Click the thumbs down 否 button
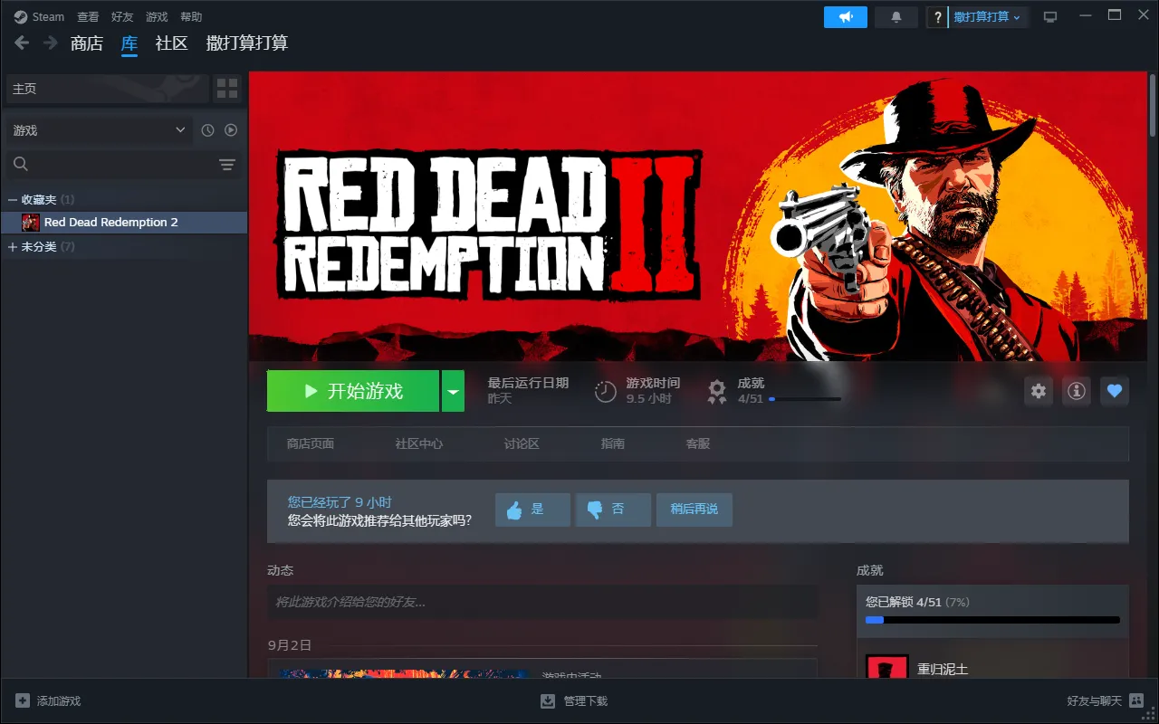This screenshot has height=724, width=1159. [x=613, y=510]
